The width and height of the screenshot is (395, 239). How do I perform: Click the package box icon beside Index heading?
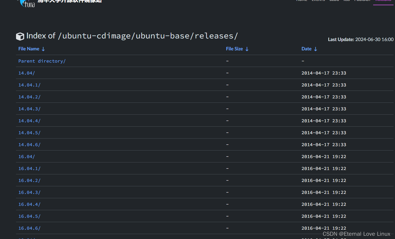pos(20,36)
